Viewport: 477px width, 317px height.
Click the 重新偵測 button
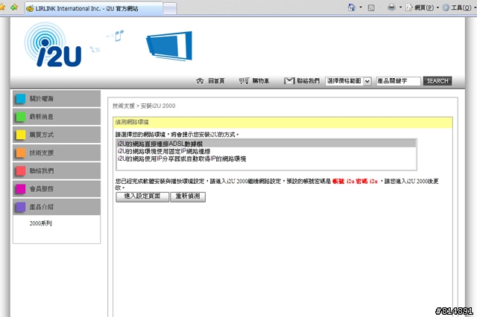coord(188,196)
